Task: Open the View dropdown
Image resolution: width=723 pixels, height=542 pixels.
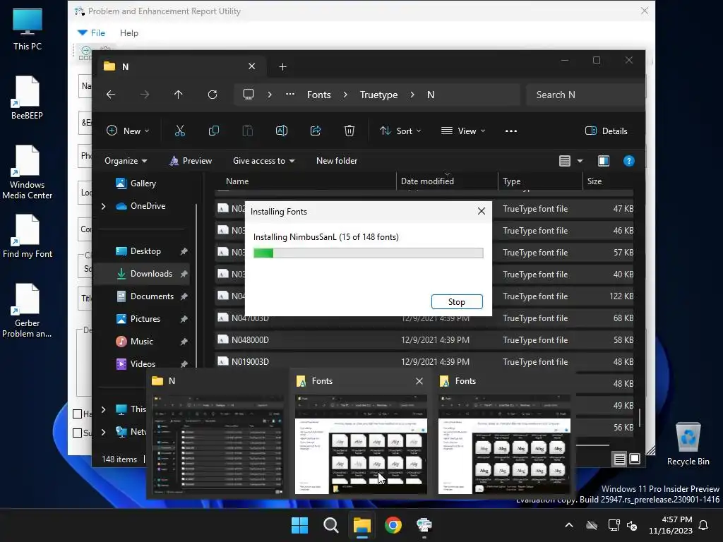Action: coord(463,131)
